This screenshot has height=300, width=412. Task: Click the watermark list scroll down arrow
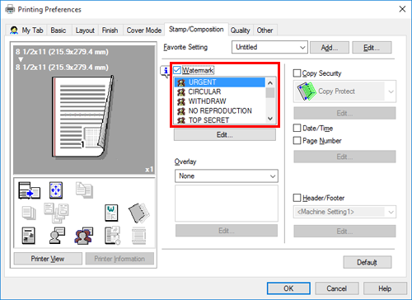coord(270,119)
